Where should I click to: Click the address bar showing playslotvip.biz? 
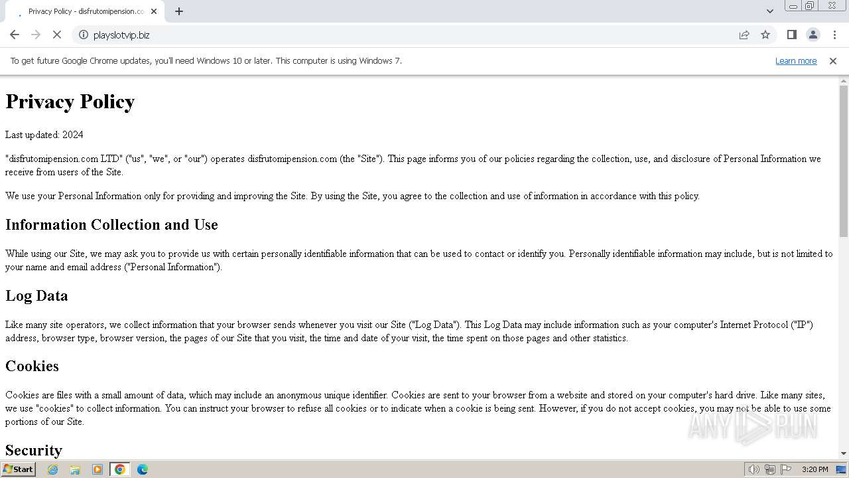(411, 35)
